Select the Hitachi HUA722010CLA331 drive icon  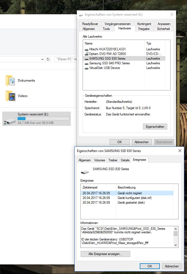pyautogui.click(x=86, y=49)
